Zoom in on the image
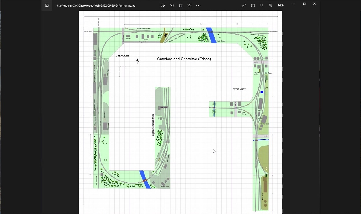This screenshot has height=214, width=361. point(271,5)
